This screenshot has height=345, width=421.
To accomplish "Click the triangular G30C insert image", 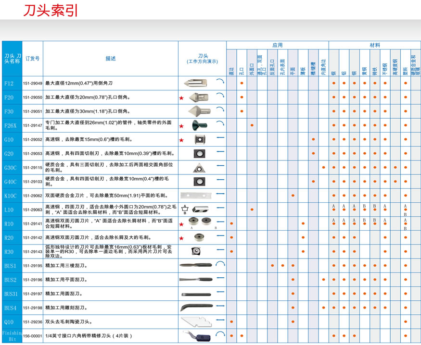I will [199, 168].
